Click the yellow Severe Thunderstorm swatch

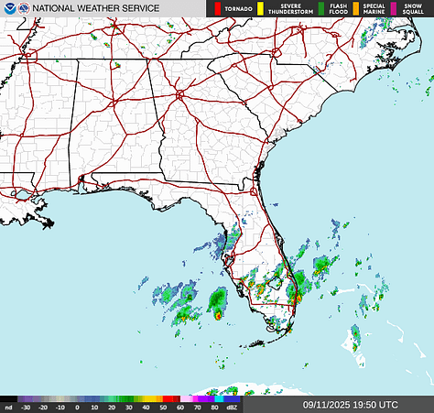pos(260,8)
